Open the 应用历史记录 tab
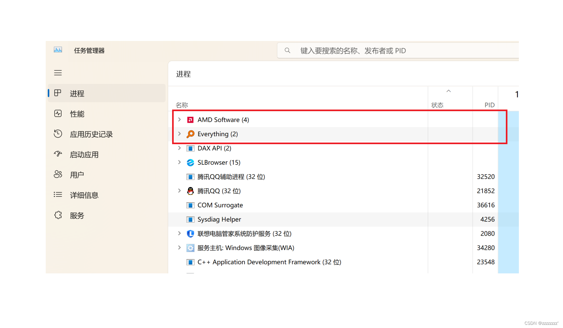The width and height of the screenshot is (563, 328). point(107,134)
